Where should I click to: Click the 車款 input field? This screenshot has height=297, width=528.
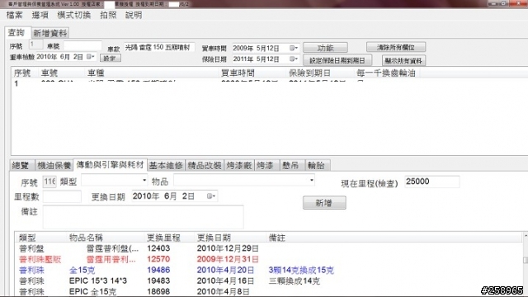(x=159, y=47)
